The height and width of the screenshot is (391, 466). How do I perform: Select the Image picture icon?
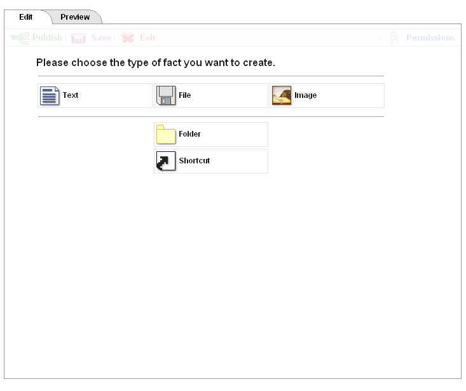point(282,96)
